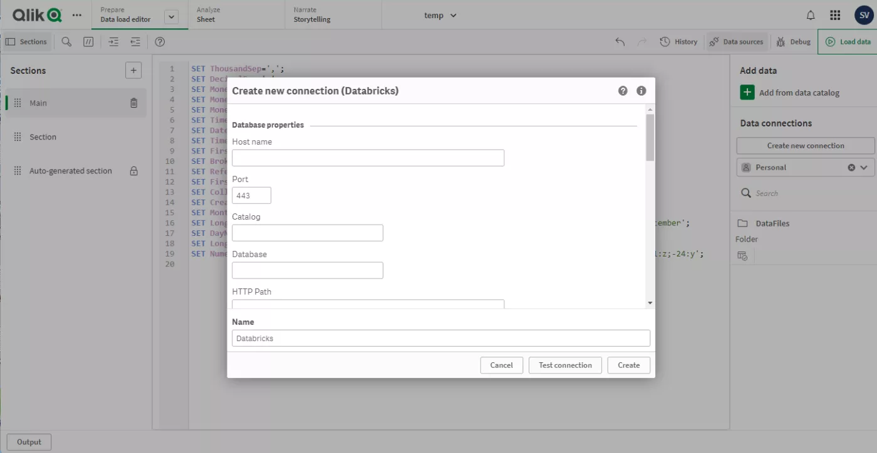Screen dimensions: 877x453
Task: Outdent the script code
Action: tap(135, 41)
